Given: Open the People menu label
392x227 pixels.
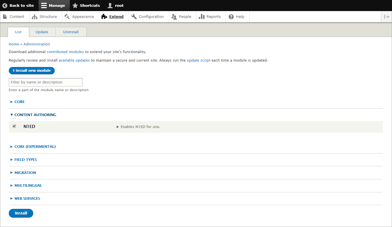Looking at the screenshot, I should 185,17.
